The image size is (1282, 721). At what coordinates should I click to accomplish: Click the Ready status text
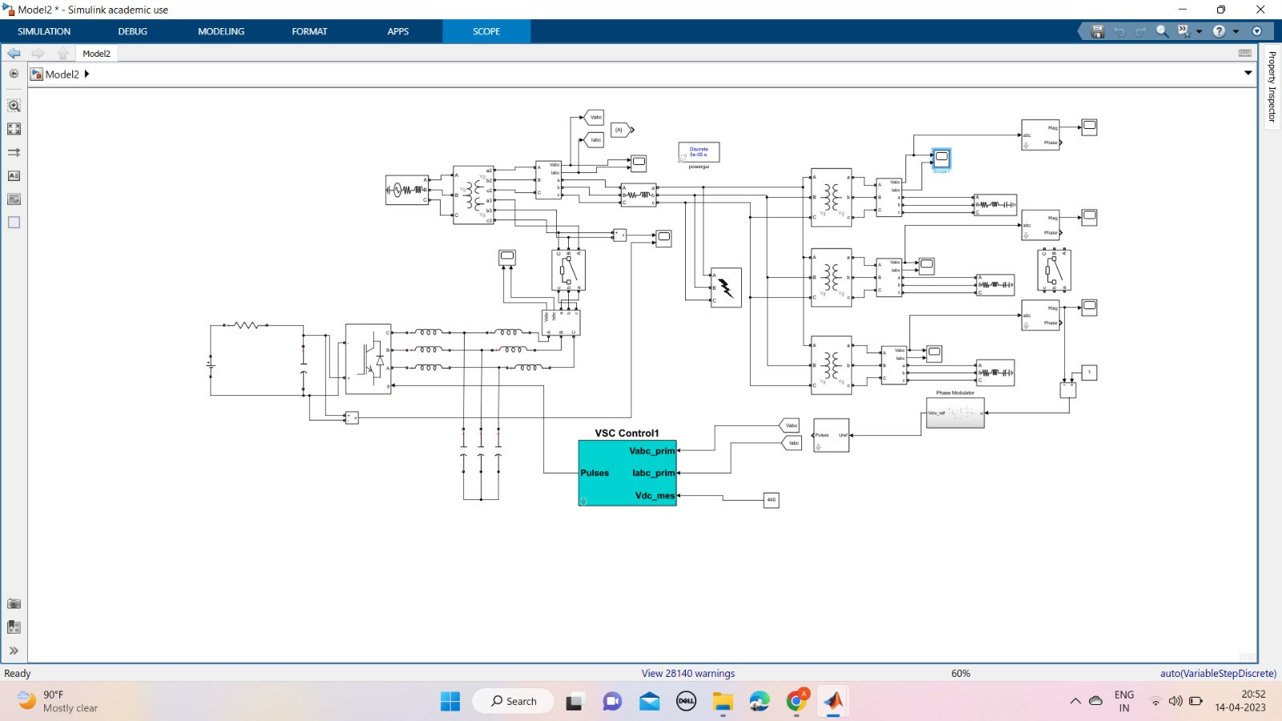click(x=18, y=674)
